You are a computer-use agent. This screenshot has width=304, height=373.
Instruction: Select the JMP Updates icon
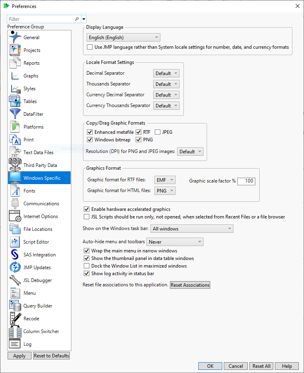15,267
